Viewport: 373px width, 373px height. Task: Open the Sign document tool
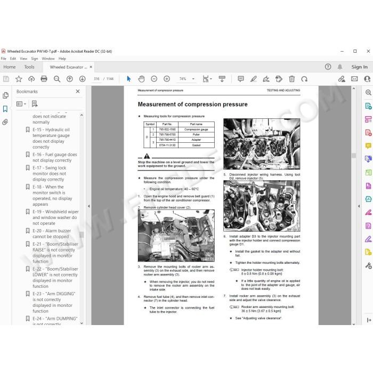coord(266,79)
